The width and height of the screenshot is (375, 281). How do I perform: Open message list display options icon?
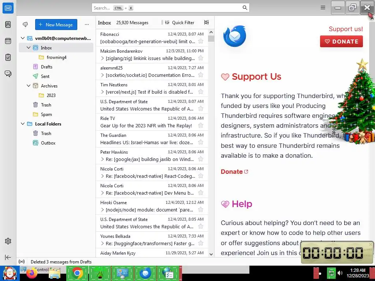point(207,22)
